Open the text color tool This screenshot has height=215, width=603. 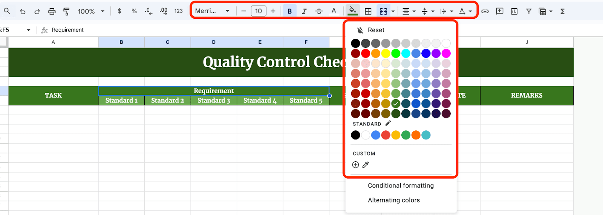[334, 11]
